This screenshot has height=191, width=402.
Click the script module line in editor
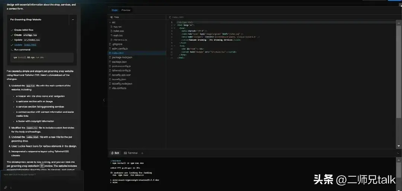click(209, 52)
